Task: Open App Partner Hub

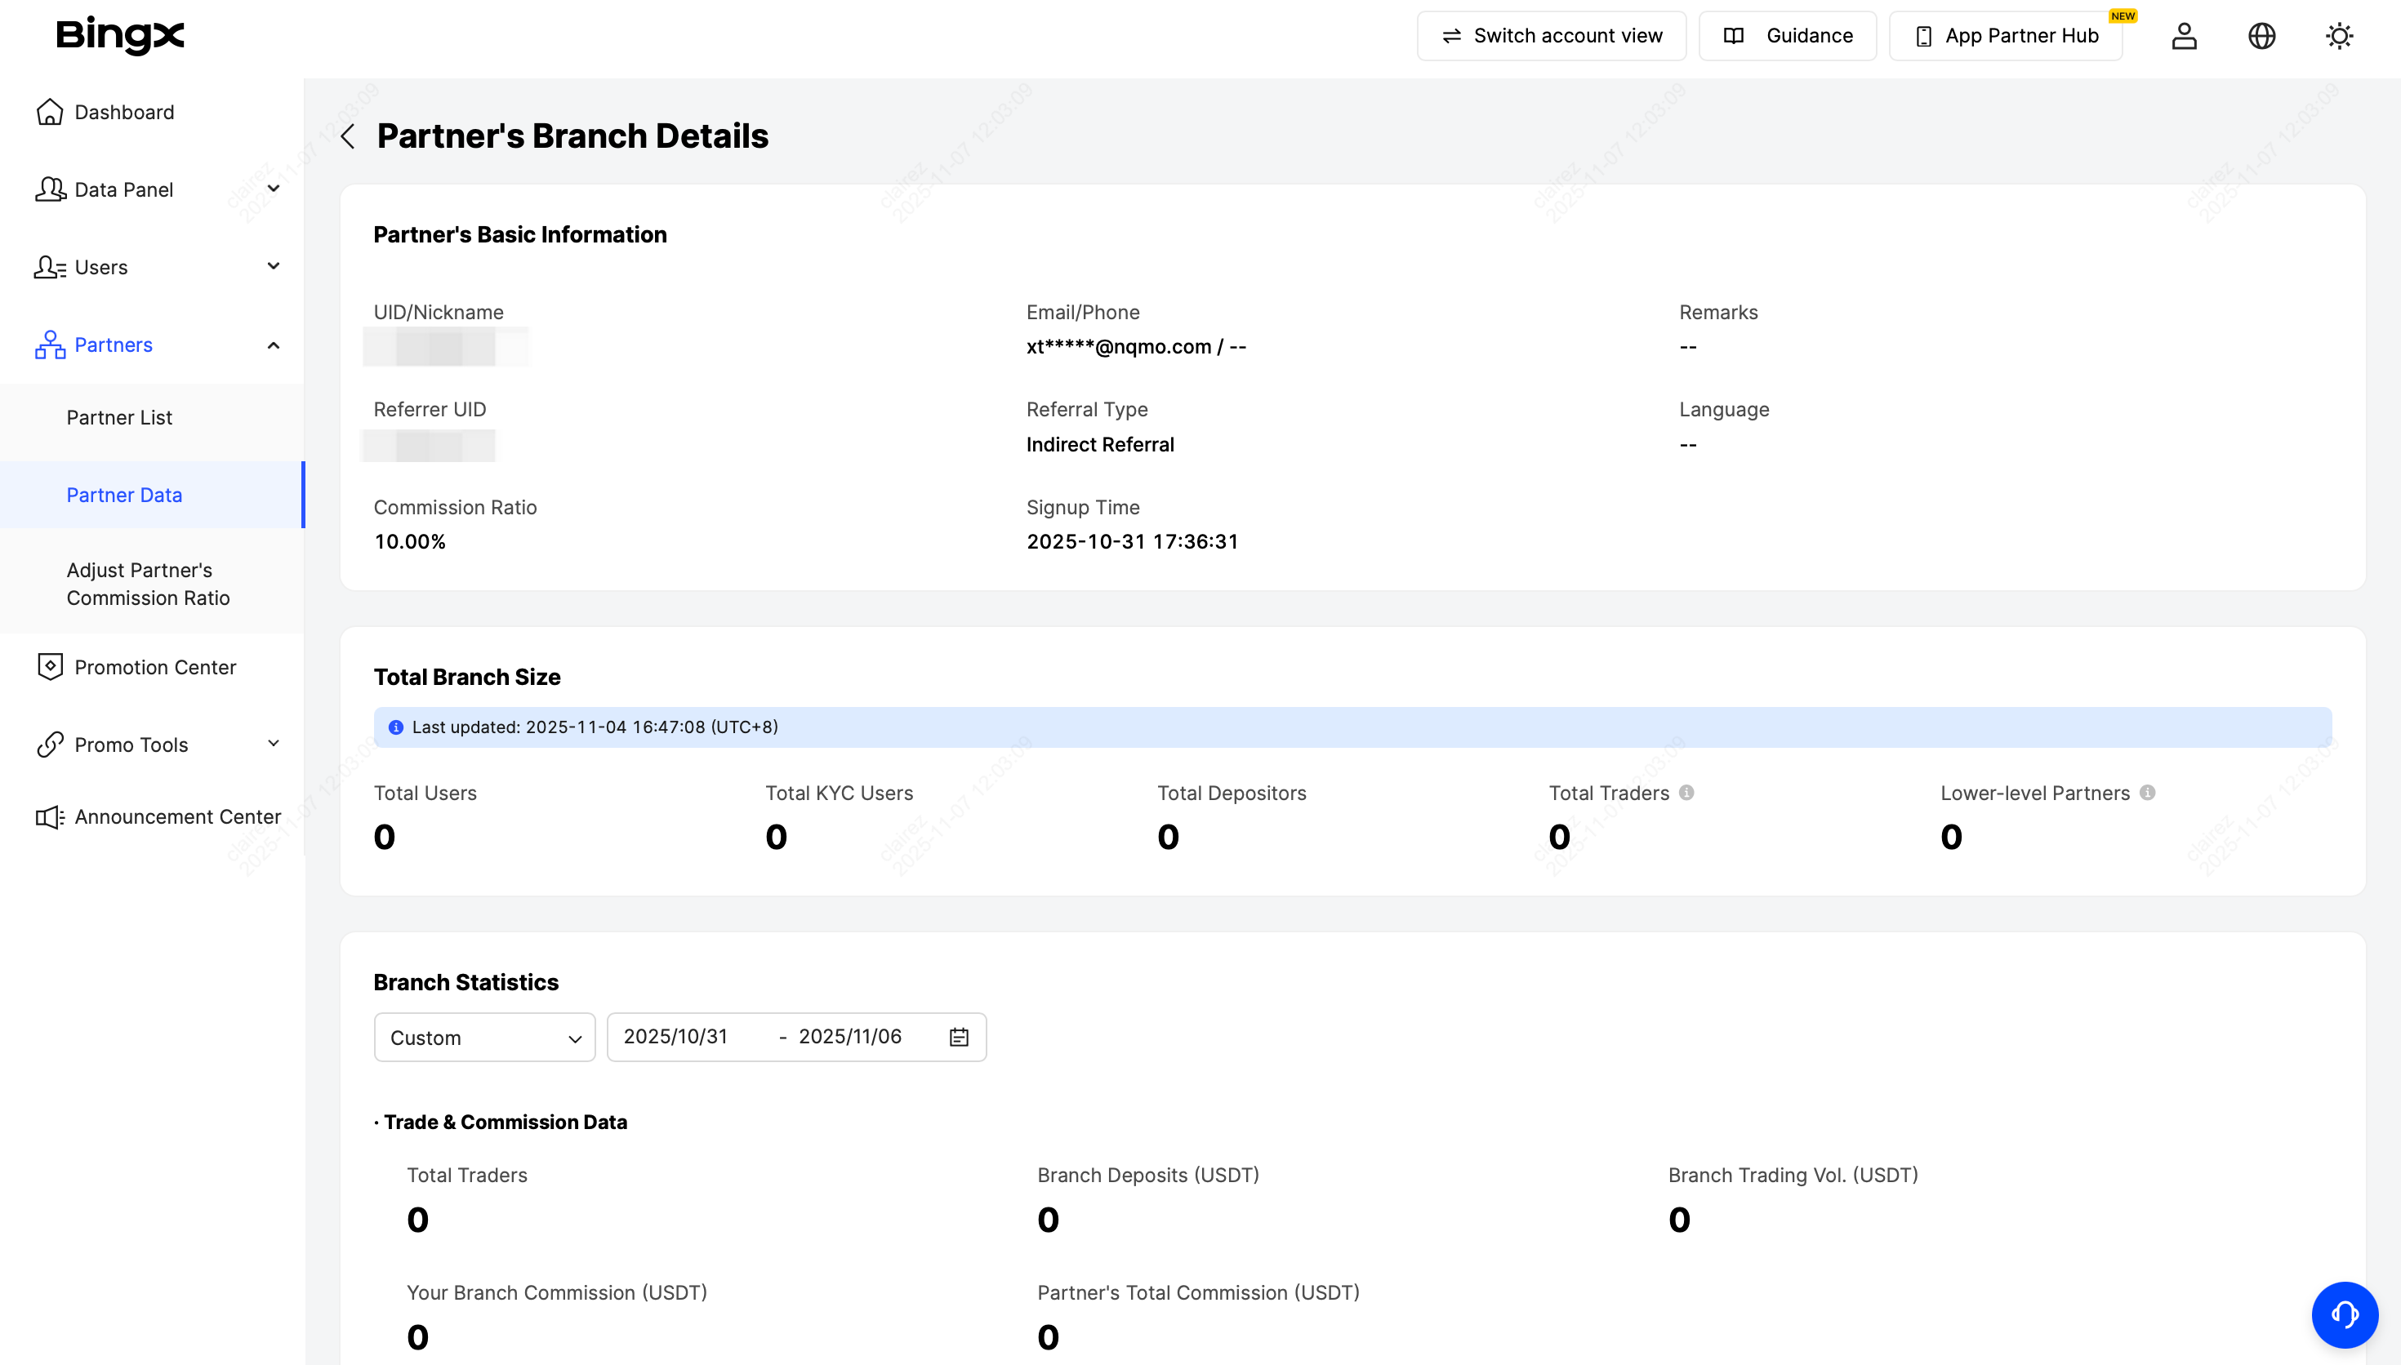Action: click(x=2006, y=36)
